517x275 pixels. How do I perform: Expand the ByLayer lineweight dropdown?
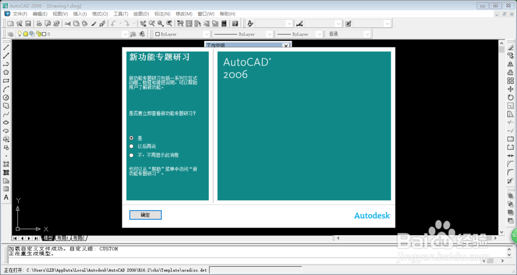(319, 34)
